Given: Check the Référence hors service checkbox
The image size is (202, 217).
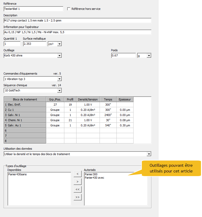Looking at the screenshot, I should pos(69,9).
